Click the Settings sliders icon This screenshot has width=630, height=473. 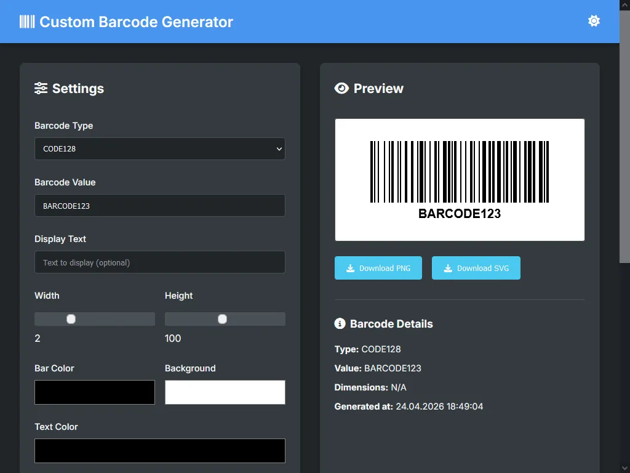tap(41, 88)
